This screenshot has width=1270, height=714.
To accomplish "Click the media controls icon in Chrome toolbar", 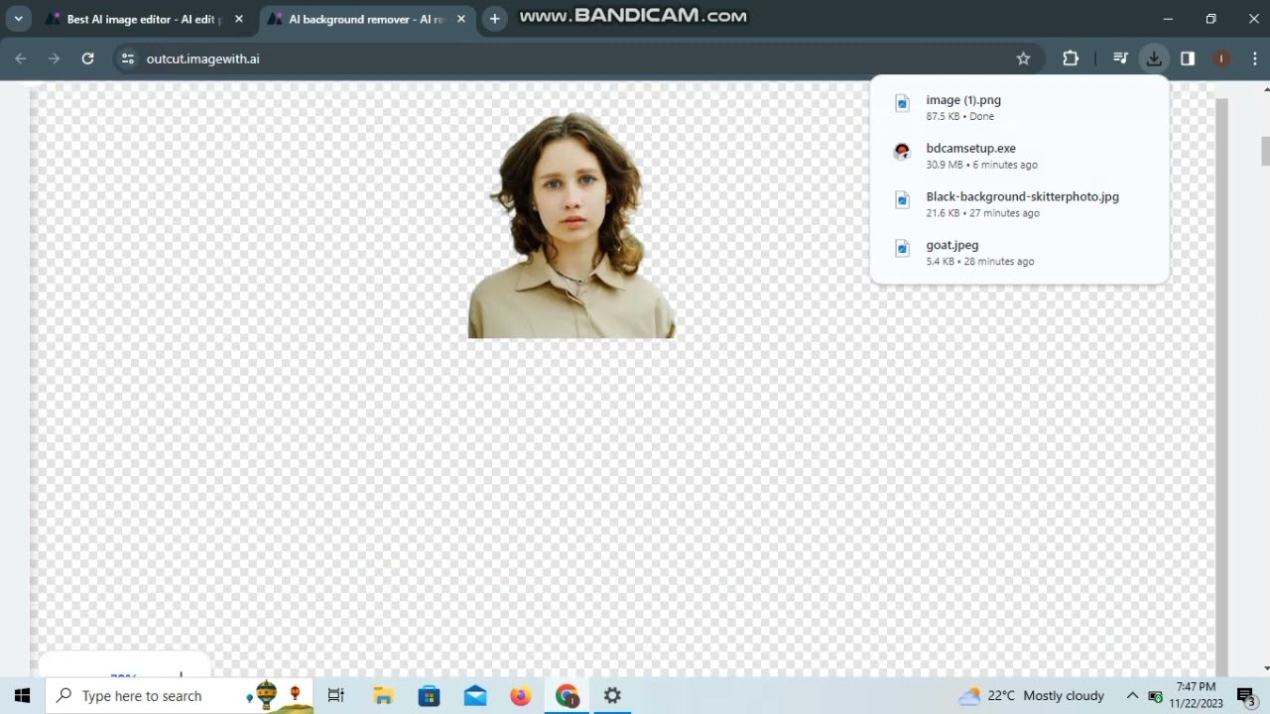I will [1120, 59].
